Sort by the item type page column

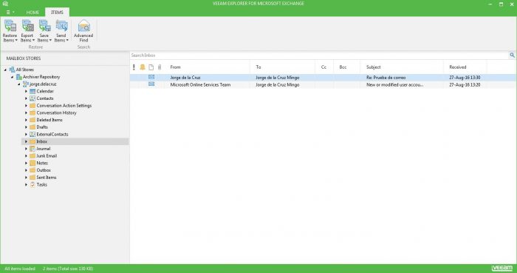pyautogui.click(x=151, y=67)
